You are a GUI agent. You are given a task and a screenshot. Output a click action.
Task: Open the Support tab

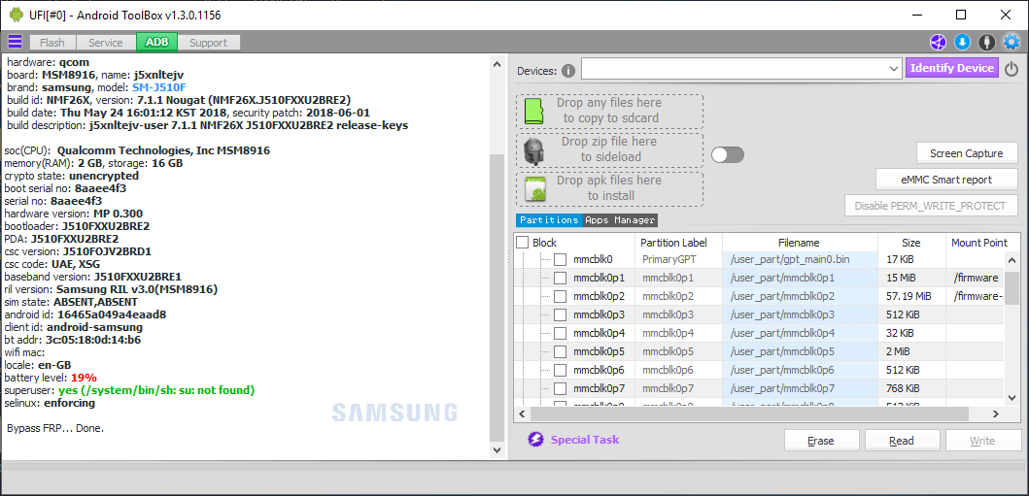click(x=208, y=43)
